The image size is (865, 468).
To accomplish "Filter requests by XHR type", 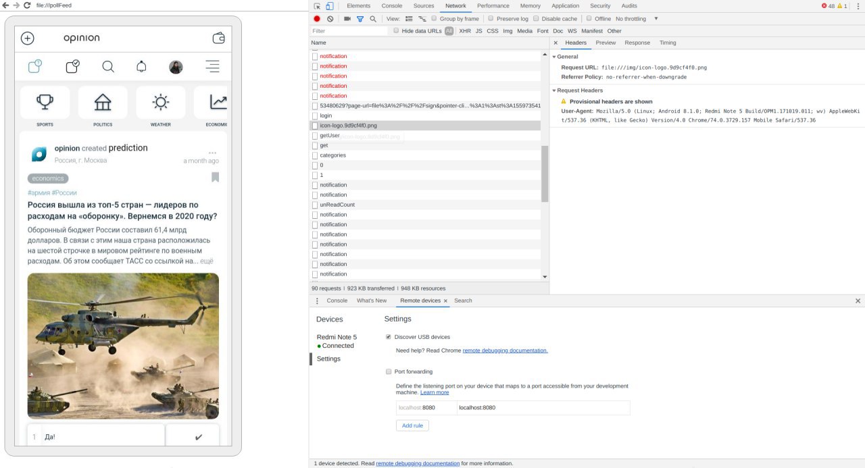I will point(465,31).
